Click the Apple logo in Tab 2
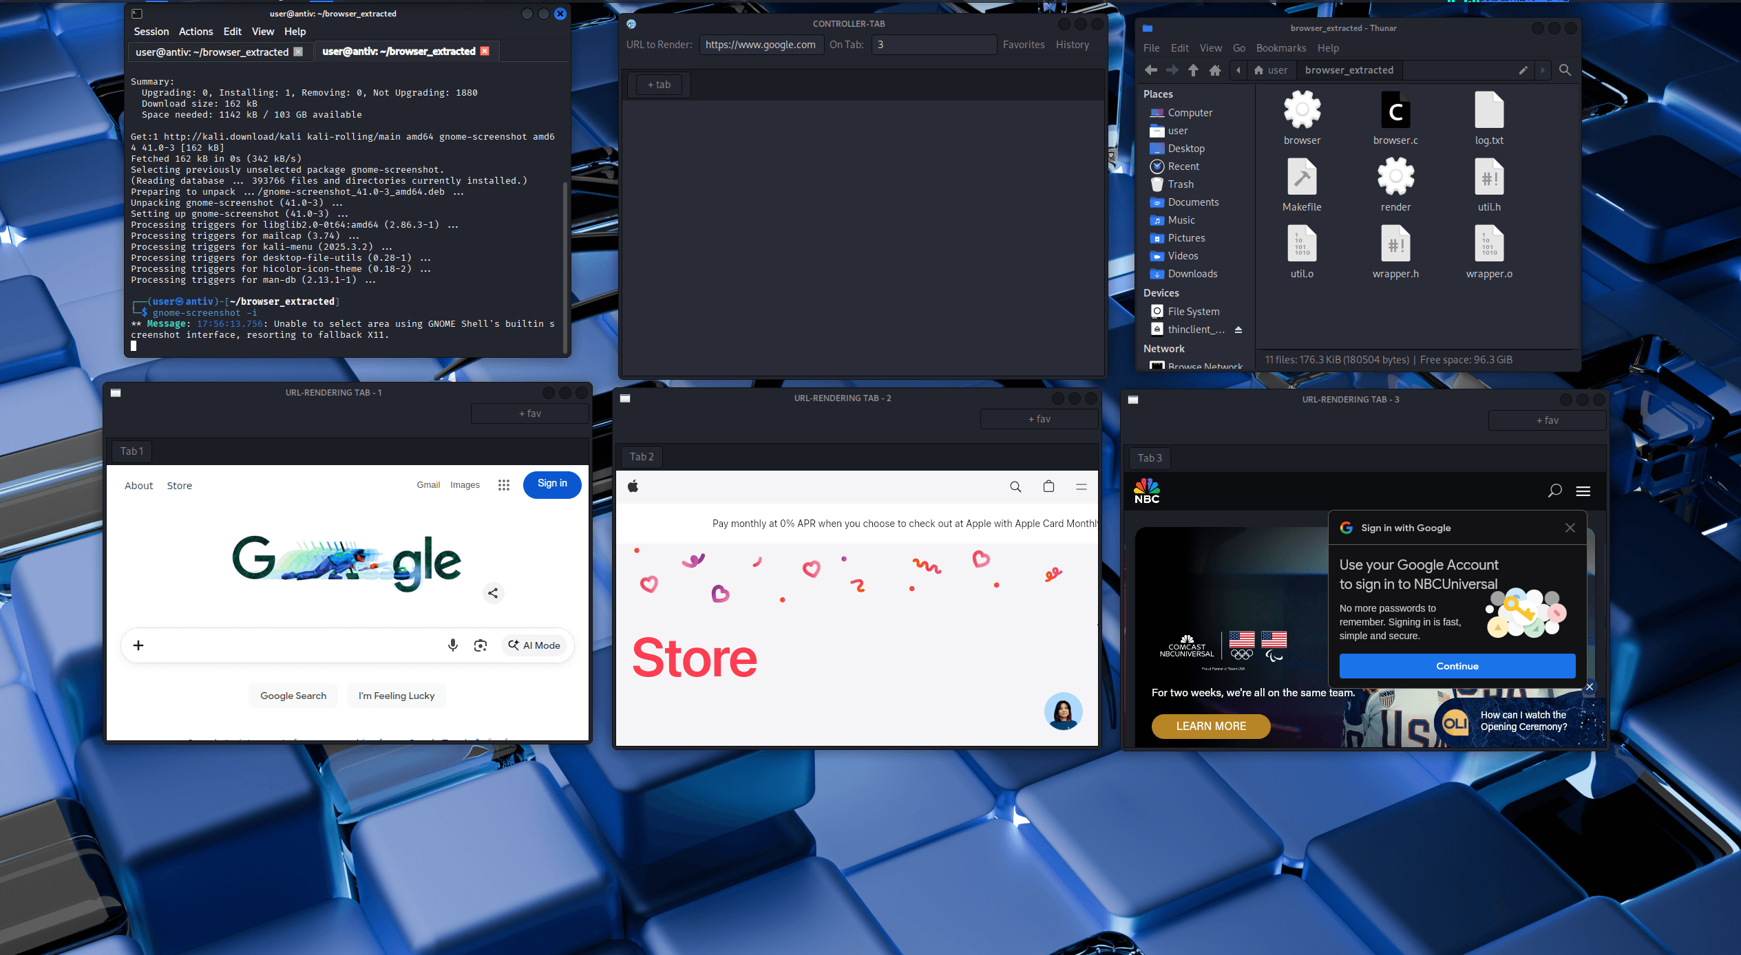Screen dimensions: 1741x955 coord(633,486)
